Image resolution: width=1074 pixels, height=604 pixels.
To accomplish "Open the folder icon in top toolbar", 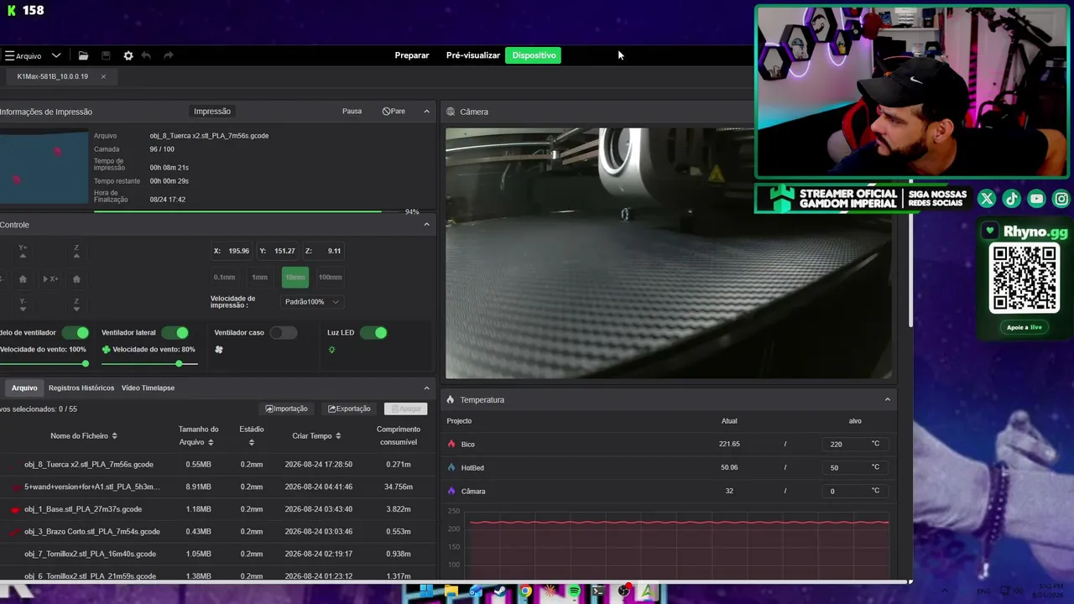I will tap(83, 55).
